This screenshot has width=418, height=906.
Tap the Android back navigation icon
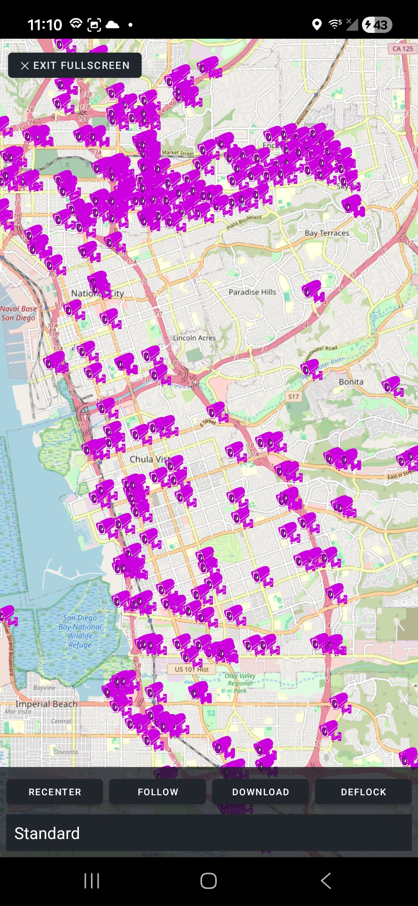[325, 881]
